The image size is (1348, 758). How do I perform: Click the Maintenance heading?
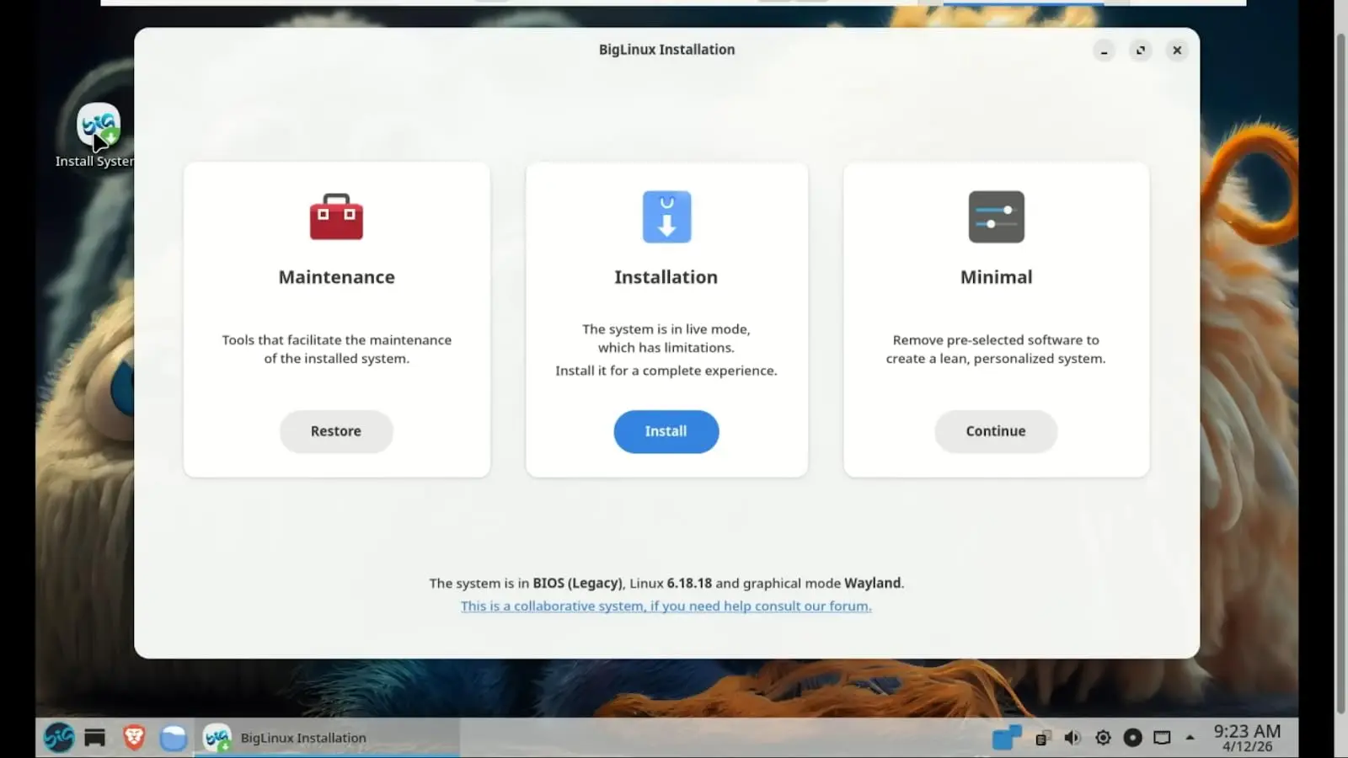pyautogui.click(x=336, y=277)
